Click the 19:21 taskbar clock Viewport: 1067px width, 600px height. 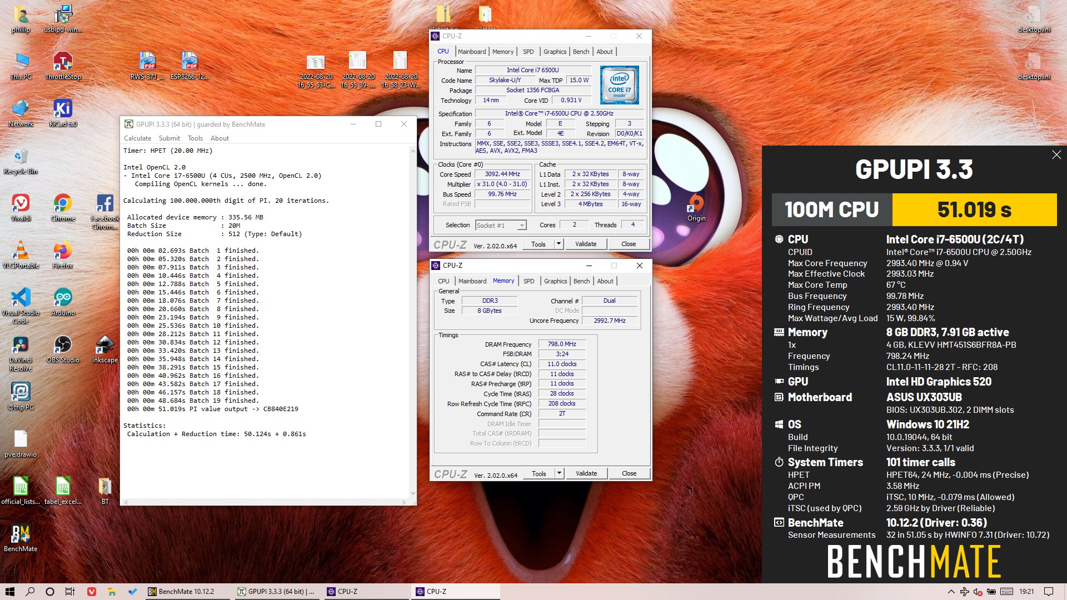[1026, 592]
